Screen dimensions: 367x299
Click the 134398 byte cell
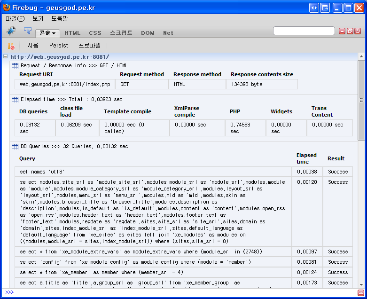coord(262,84)
